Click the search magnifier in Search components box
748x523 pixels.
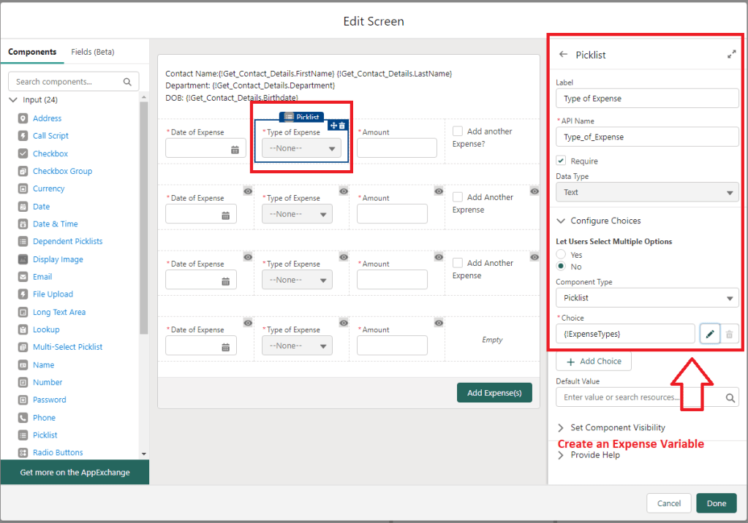[127, 82]
